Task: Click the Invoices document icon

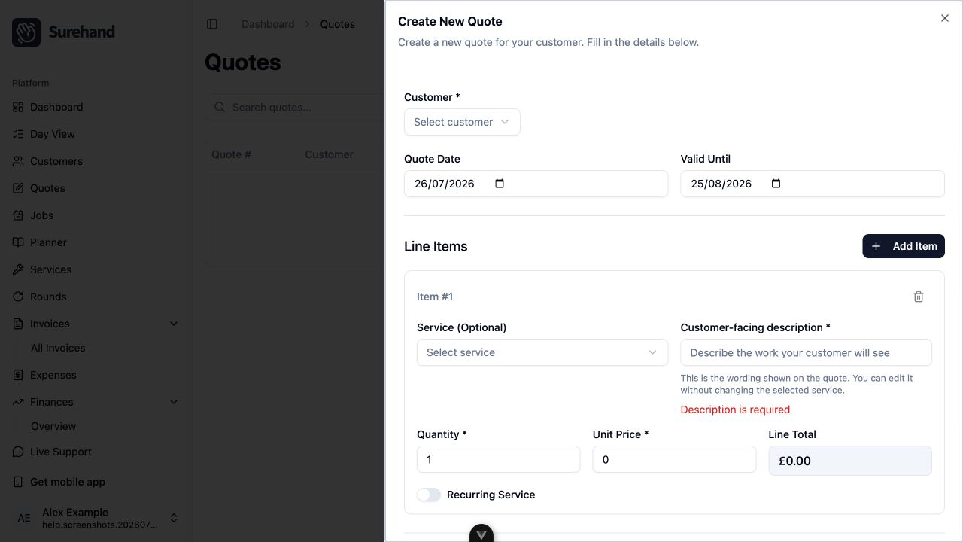Action: [18, 324]
